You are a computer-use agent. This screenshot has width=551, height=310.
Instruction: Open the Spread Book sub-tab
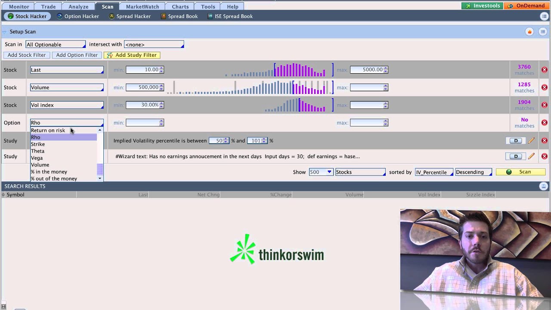pos(179,16)
